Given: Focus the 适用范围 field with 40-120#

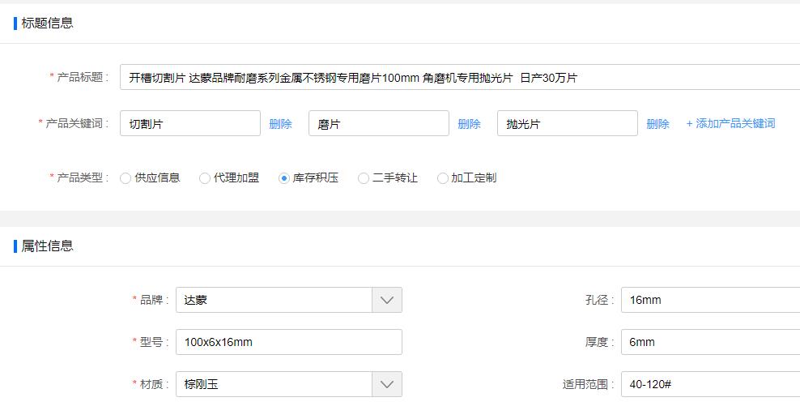Looking at the screenshot, I should pyautogui.click(x=710, y=384).
